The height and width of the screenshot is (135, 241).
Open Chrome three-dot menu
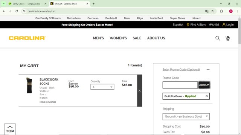coord(237,11)
